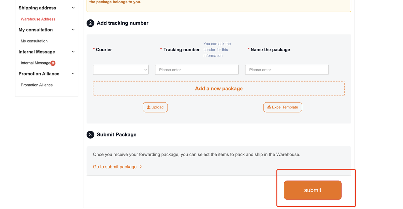Click the red Internal Message count badge

pyautogui.click(x=53, y=63)
